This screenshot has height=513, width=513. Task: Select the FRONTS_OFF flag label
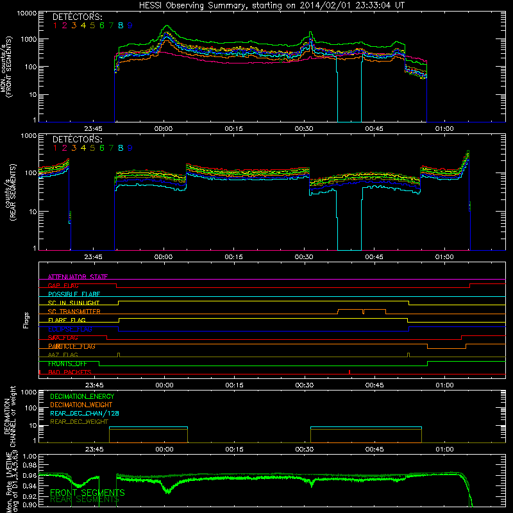click(x=67, y=364)
